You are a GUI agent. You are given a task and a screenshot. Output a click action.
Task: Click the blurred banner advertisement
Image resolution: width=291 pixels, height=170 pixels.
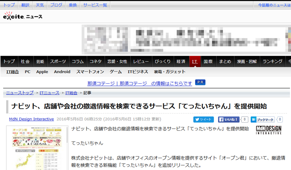(x=186, y=39)
